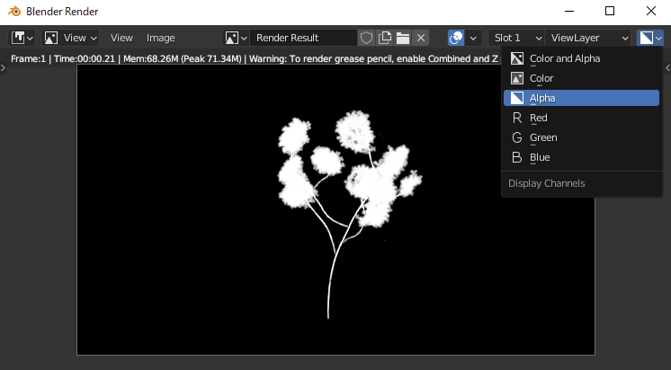This screenshot has width=671, height=370.
Task: Open the Image menu
Action: coord(161,38)
